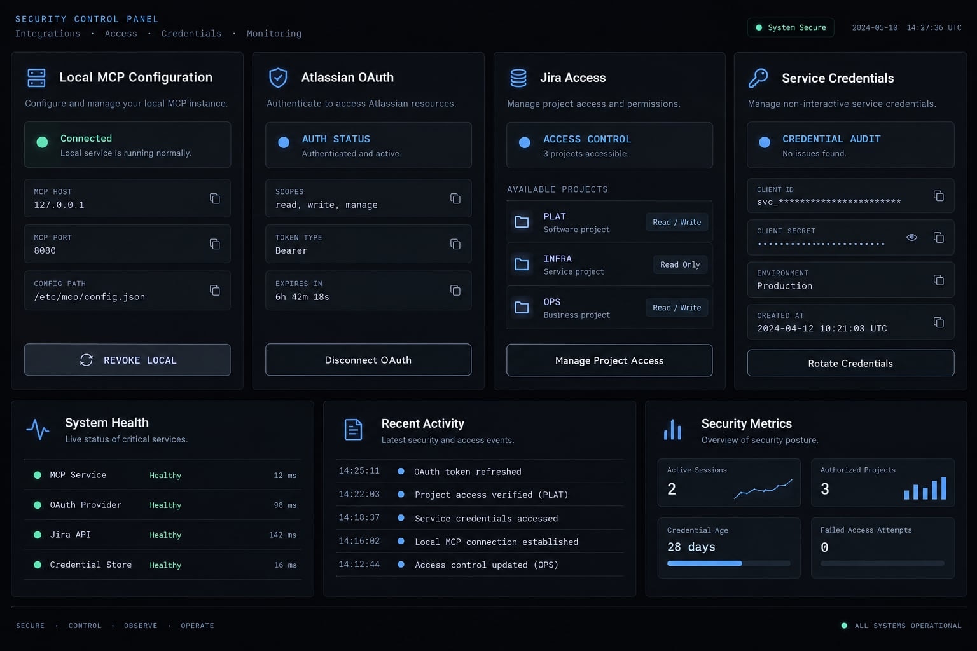Click the Failed Access Attempts progress bar
The image size is (977, 651).
coord(883,563)
